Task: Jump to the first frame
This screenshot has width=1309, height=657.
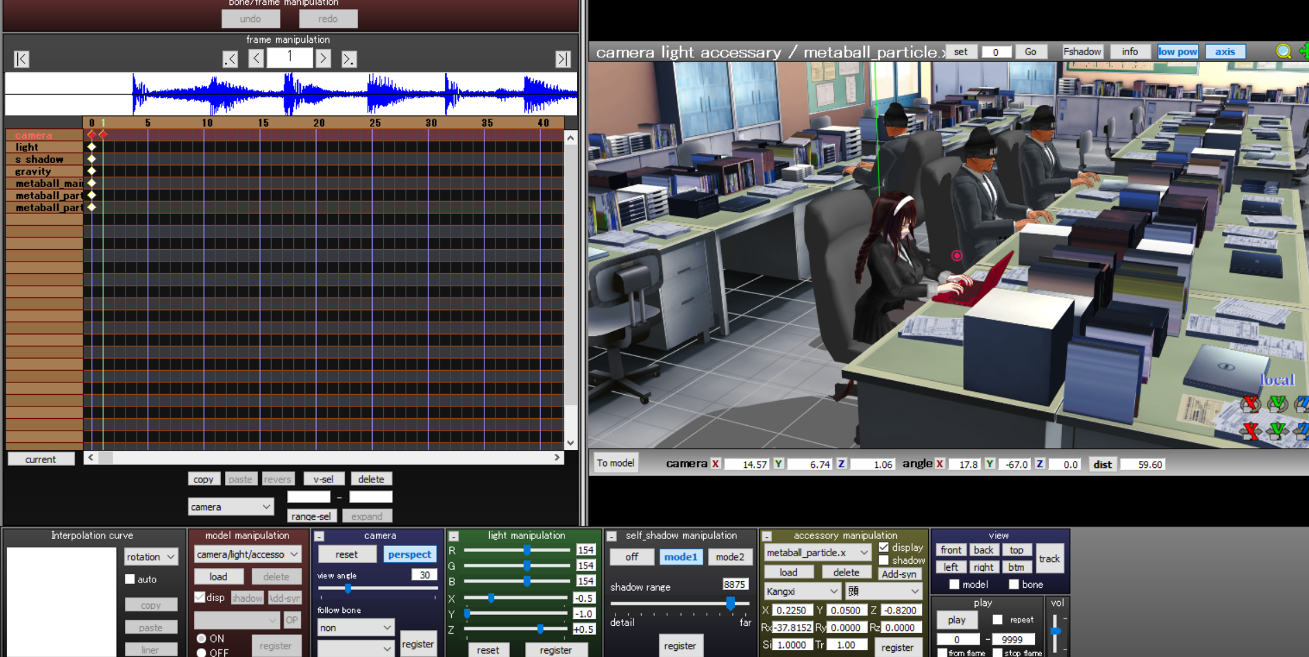Action: (21, 59)
